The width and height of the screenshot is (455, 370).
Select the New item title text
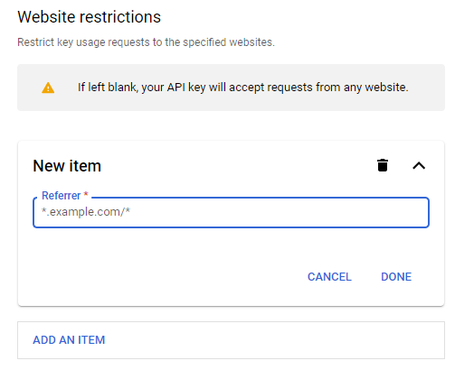(x=67, y=166)
